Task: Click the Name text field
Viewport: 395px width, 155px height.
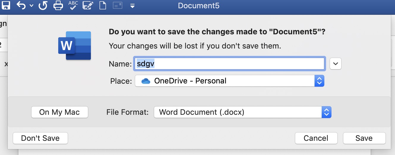Action: pos(229,64)
